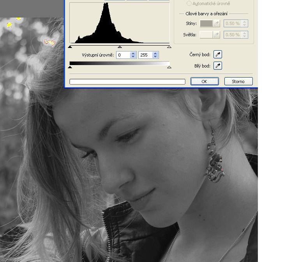This screenshot has width=284, height=262.
Task: Click the black triangle under output gradient
Action: point(70,67)
